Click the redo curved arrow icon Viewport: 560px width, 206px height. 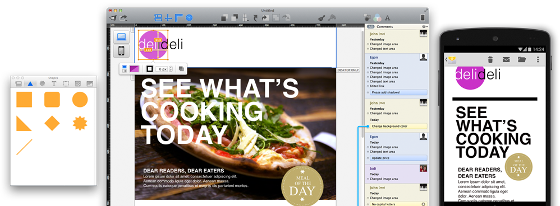(266, 18)
